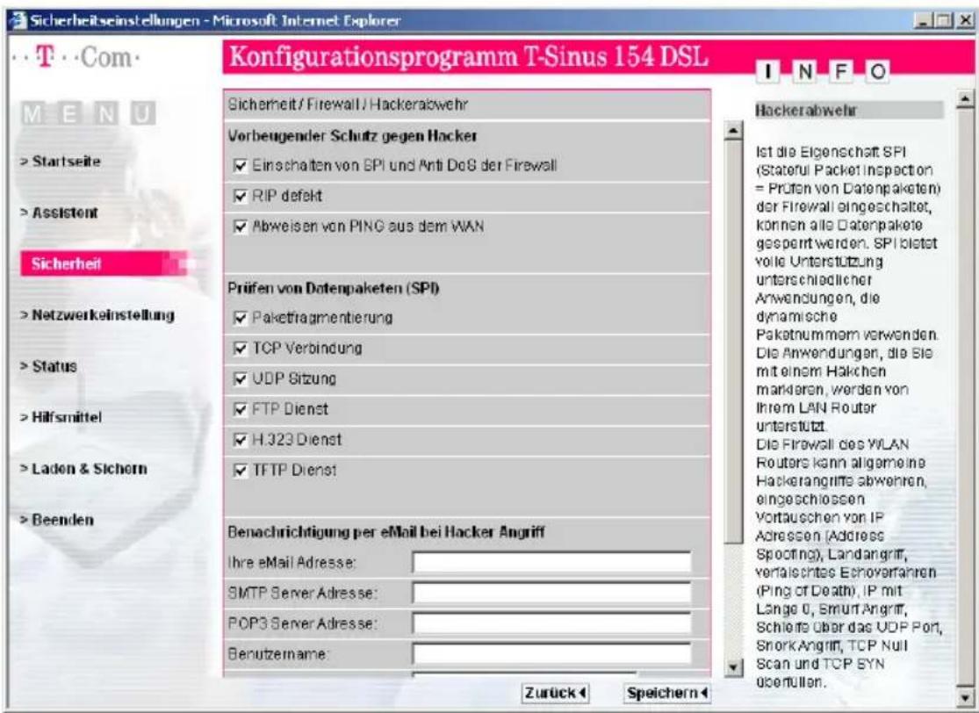
Task: Click the Zurück button
Action: pos(555,693)
